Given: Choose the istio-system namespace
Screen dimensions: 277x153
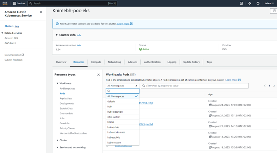Looking at the screenshot, I should pos(122,117).
